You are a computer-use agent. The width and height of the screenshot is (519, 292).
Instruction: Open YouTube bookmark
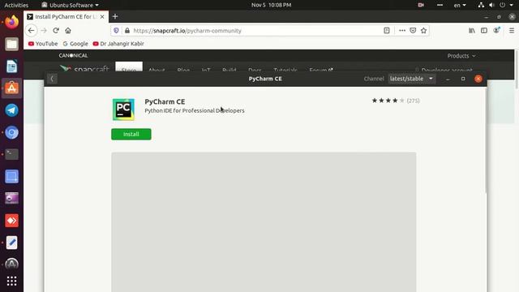click(43, 44)
